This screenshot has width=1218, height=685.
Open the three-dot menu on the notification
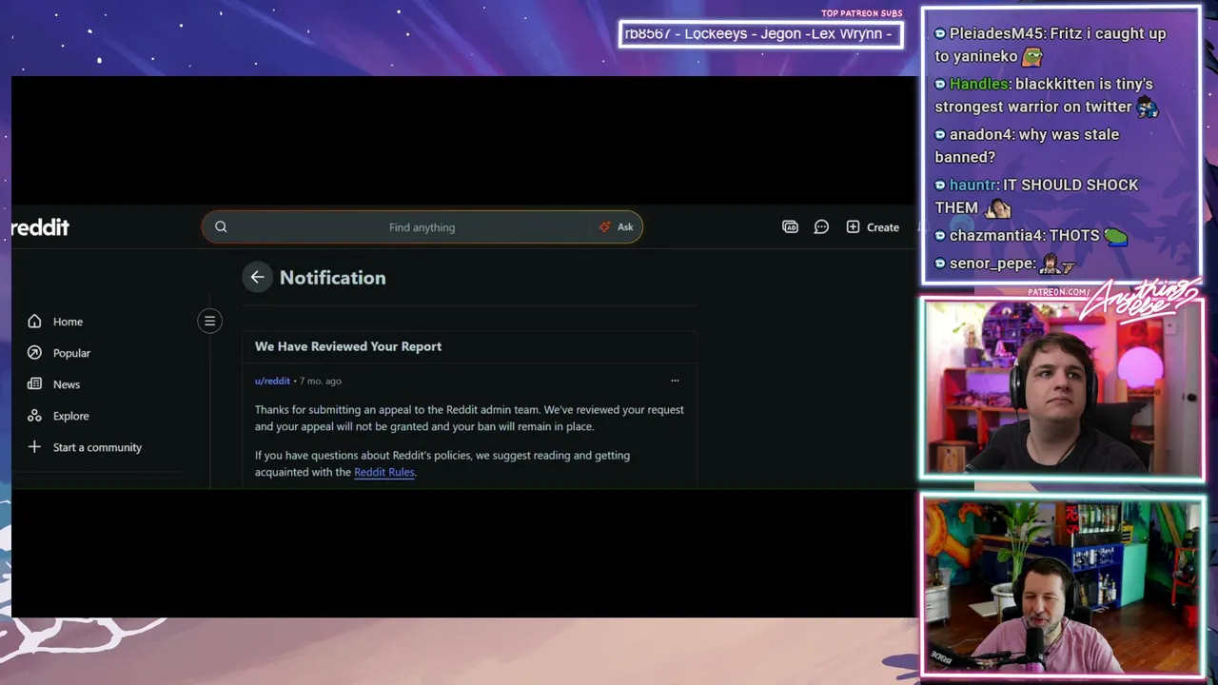click(x=675, y=381)
